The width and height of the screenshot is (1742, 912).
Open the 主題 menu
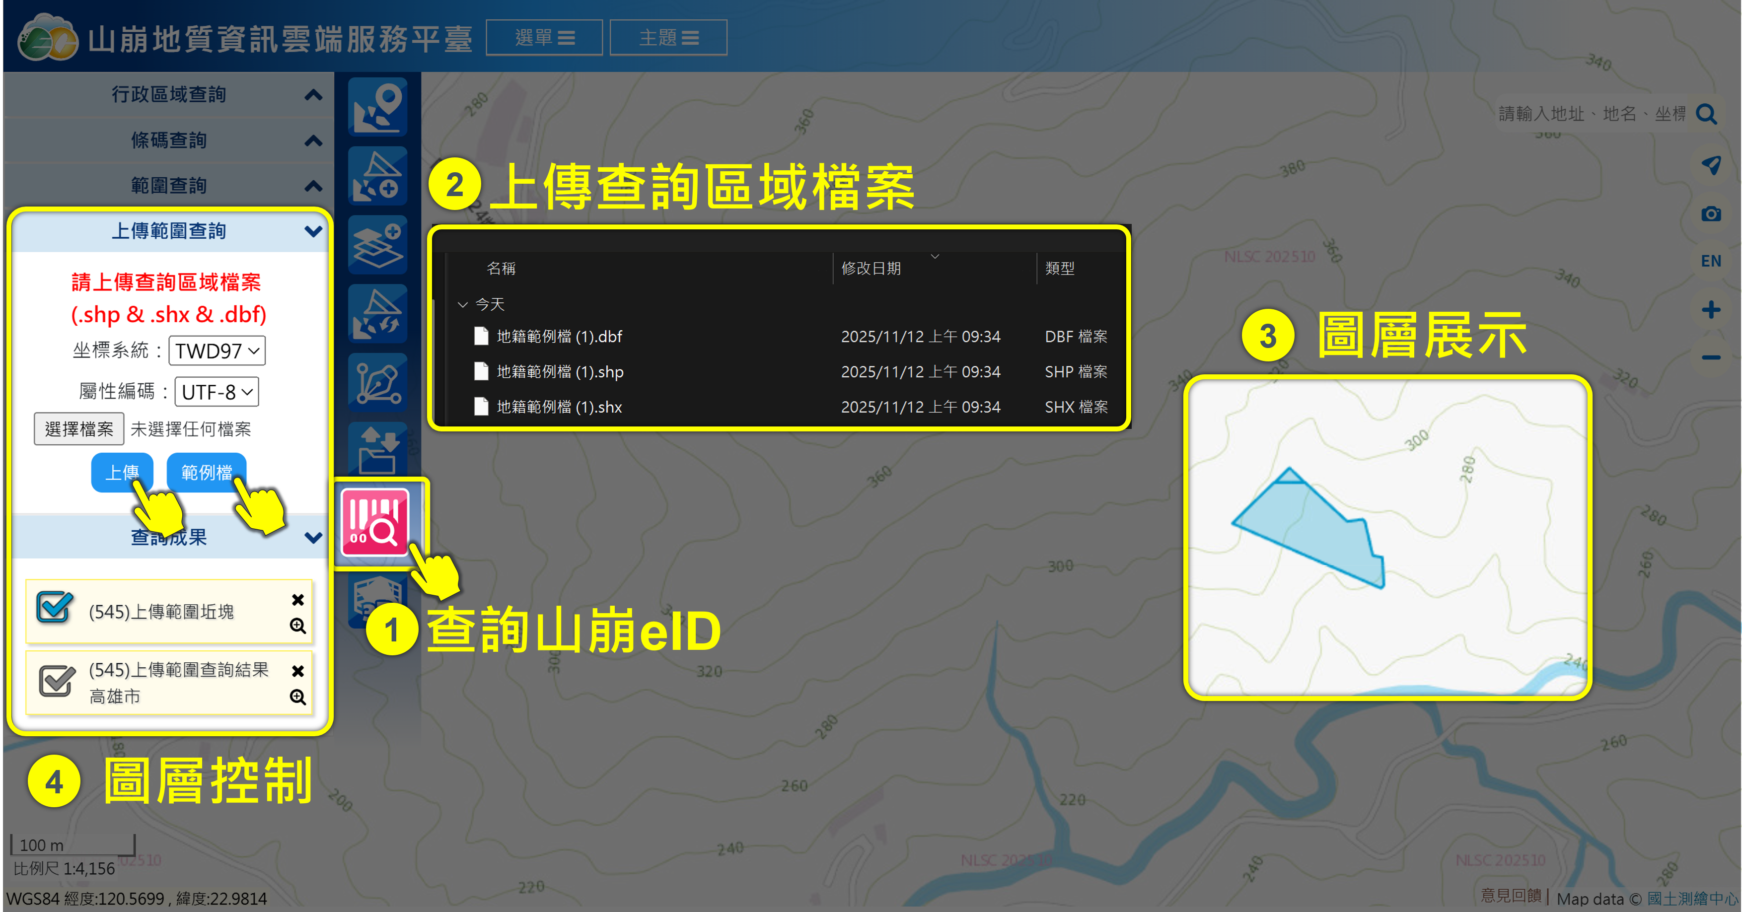coord(668,38)
